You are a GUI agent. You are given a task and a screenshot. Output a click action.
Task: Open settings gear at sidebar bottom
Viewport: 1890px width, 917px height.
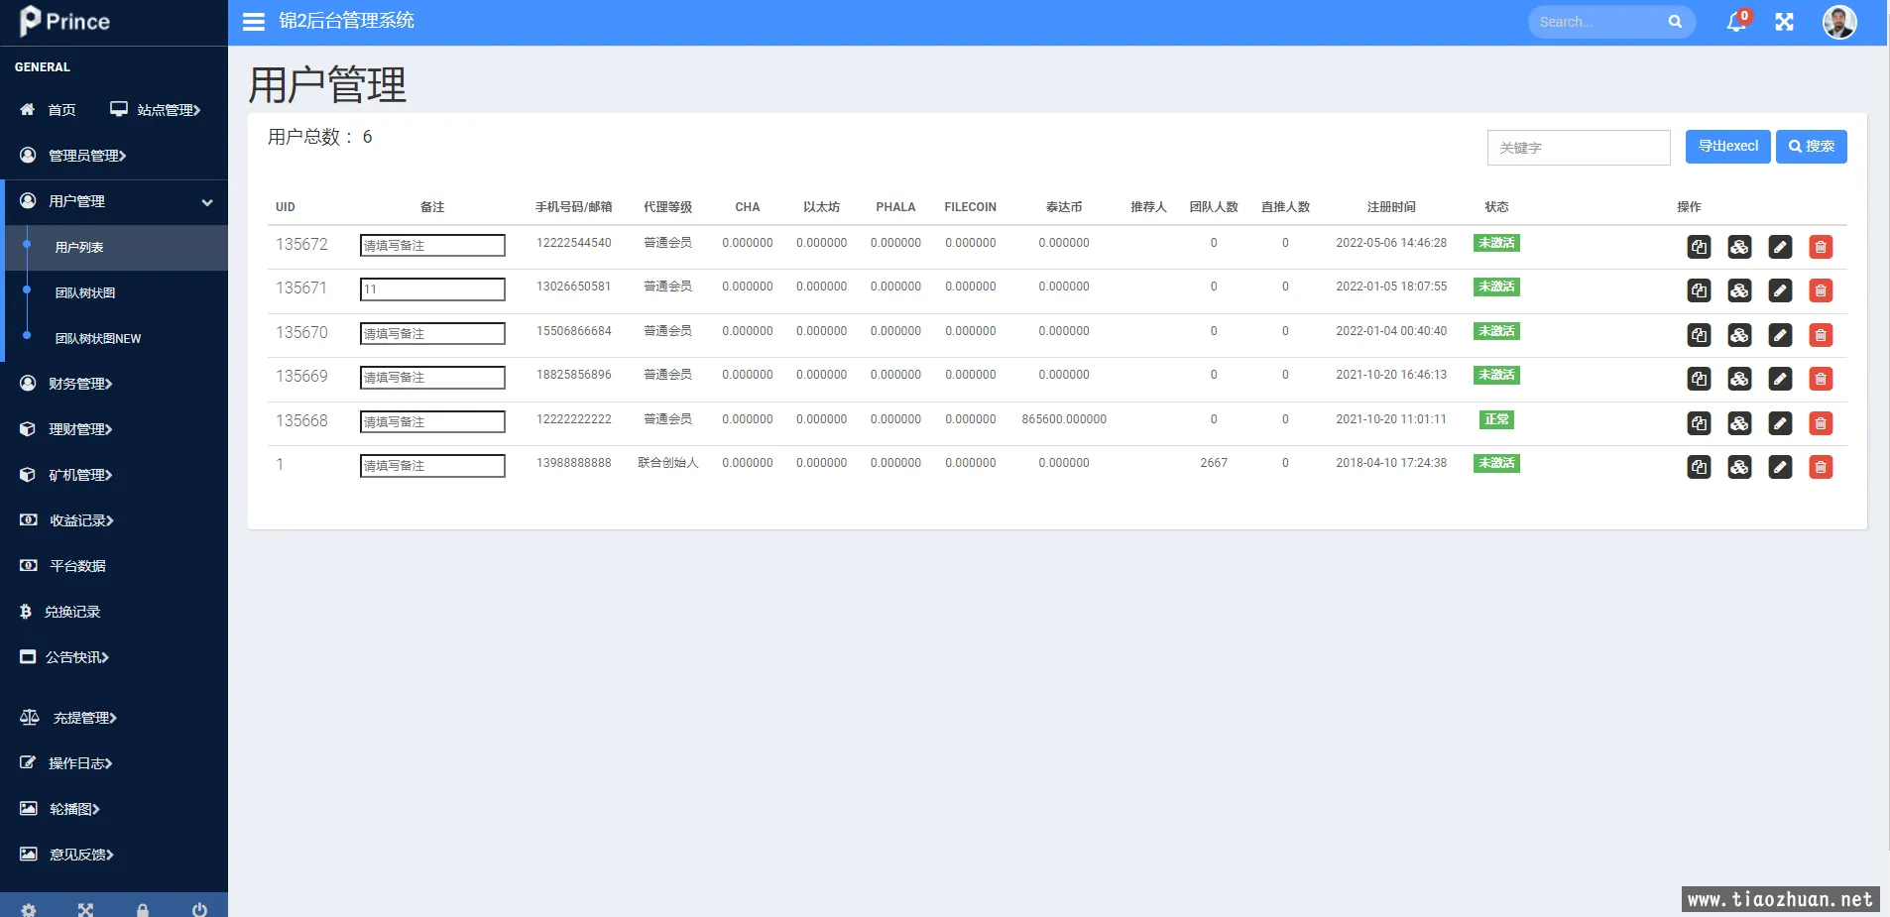[x=29, y=909]
